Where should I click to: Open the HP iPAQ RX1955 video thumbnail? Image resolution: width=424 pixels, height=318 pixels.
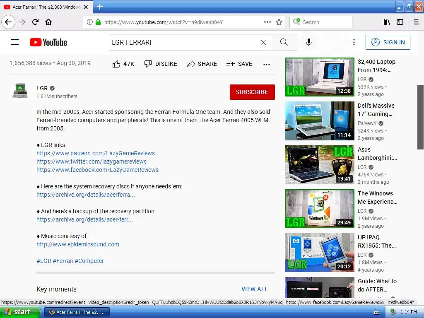[x=319, y=253]
